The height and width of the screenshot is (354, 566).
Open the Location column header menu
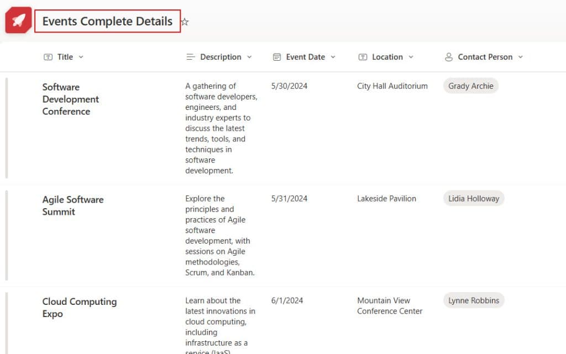[411, 56]
